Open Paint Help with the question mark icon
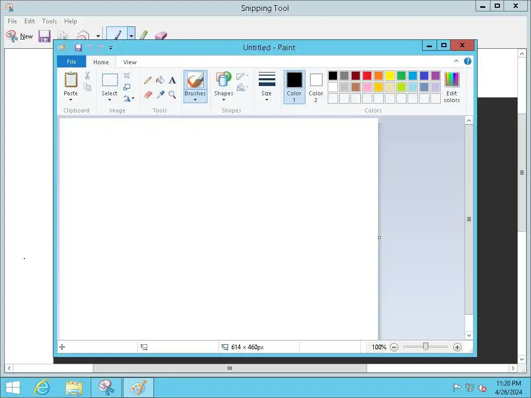 [x=468, y=61]
